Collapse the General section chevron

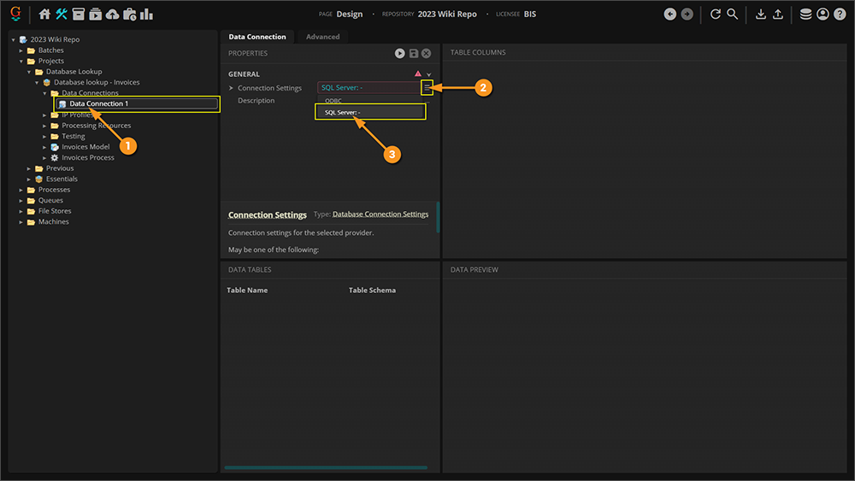[429, 75]
